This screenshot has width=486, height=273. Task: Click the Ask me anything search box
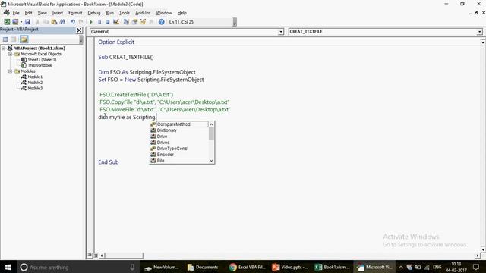77,267
